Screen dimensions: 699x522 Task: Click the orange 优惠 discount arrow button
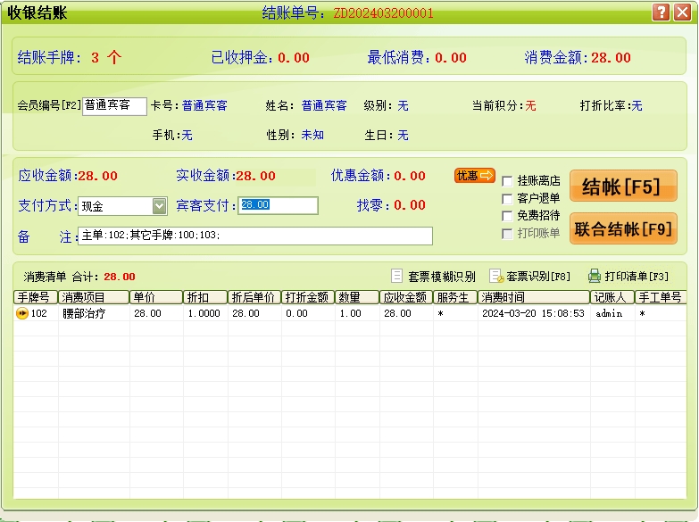(x=474, y=176)
